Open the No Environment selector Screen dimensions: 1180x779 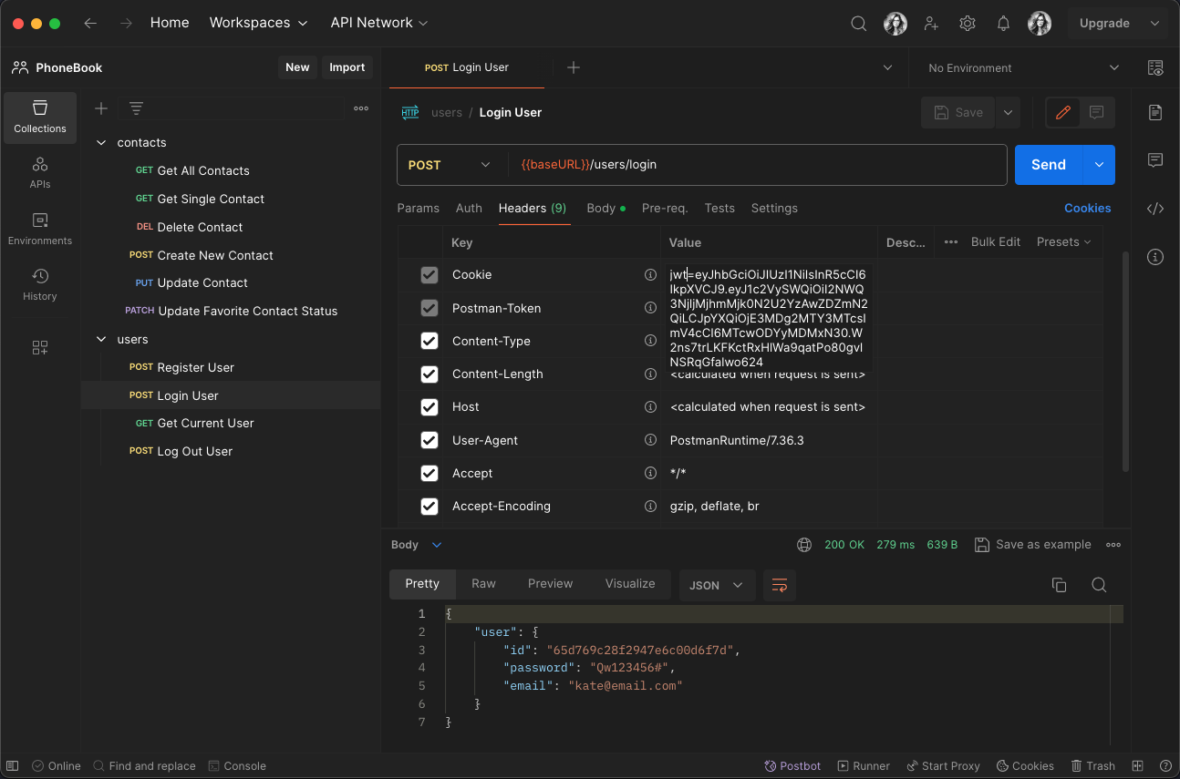(x=1023, y=68)
